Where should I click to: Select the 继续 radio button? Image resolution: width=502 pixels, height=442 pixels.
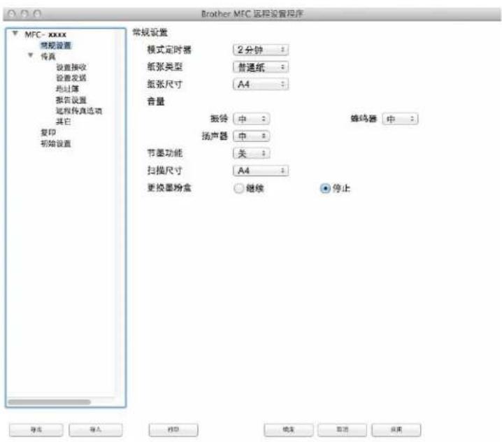click(238, 188)
